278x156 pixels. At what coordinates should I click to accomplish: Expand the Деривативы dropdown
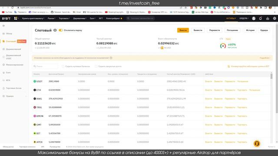[80, 18]
